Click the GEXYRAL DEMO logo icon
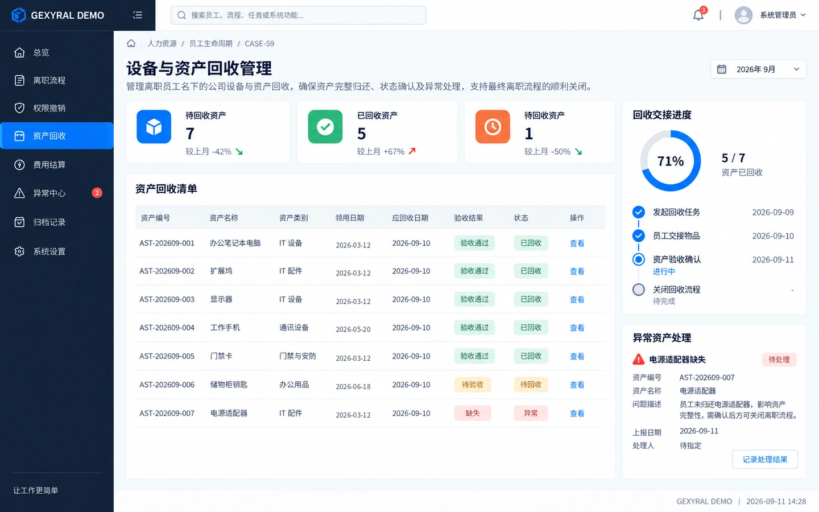 [19, 15]
